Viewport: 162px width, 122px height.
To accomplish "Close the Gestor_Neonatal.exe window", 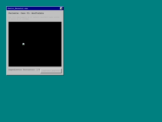I will point(61,8).
